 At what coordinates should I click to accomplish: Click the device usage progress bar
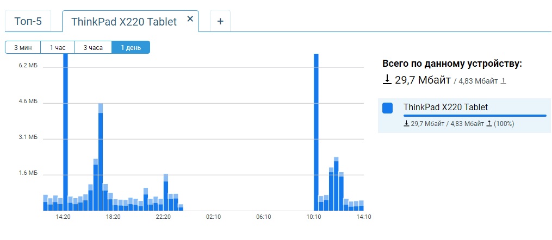tap(475, 116)
